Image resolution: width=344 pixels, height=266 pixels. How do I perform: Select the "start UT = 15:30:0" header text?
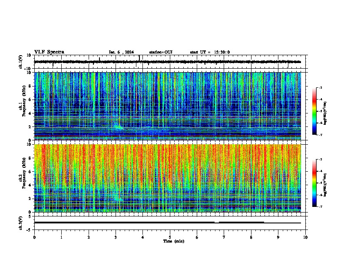tap(210, 52)
